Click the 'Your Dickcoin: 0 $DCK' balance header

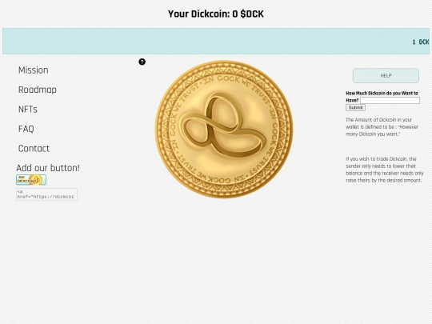tap(216, 14)
